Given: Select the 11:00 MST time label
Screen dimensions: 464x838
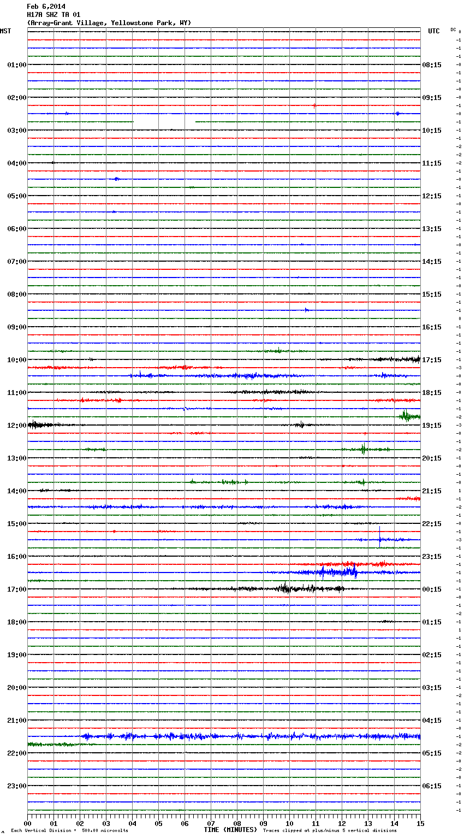Looking at the screenshot, I should (x=17, y=393).
